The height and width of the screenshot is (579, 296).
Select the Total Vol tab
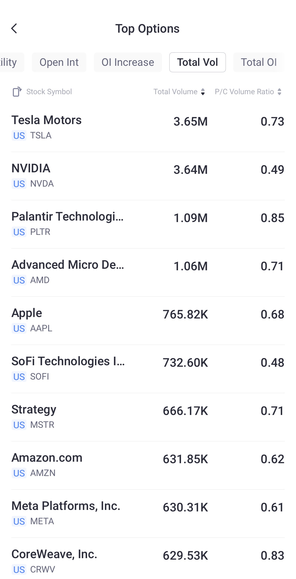197,62
